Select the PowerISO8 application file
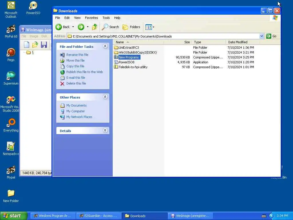 [x=124, y=62]
